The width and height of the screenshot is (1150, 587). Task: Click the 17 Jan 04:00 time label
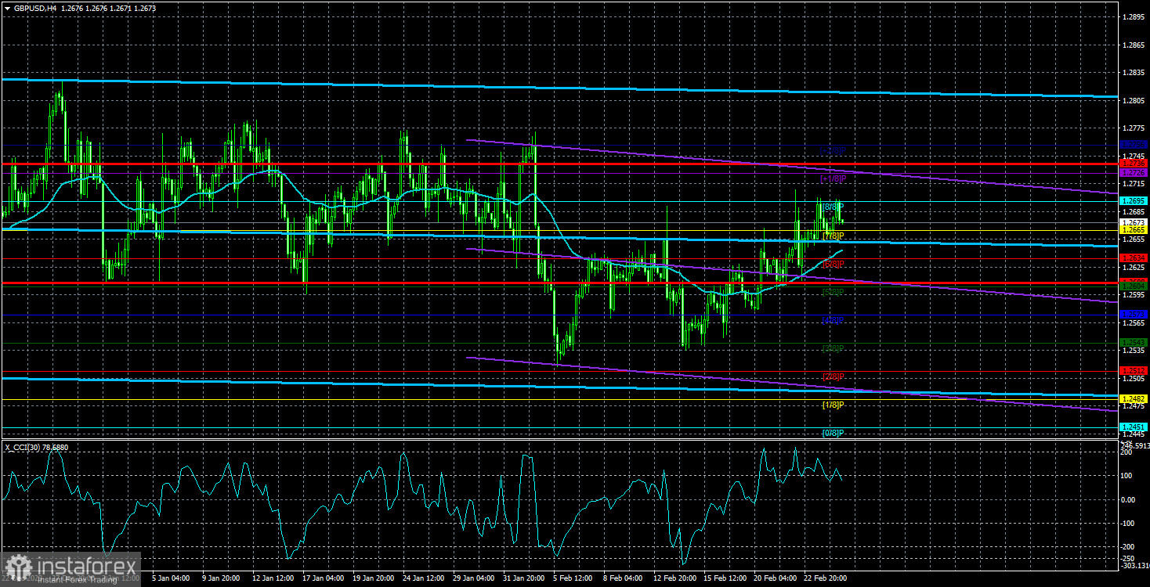tap(324, 578)
